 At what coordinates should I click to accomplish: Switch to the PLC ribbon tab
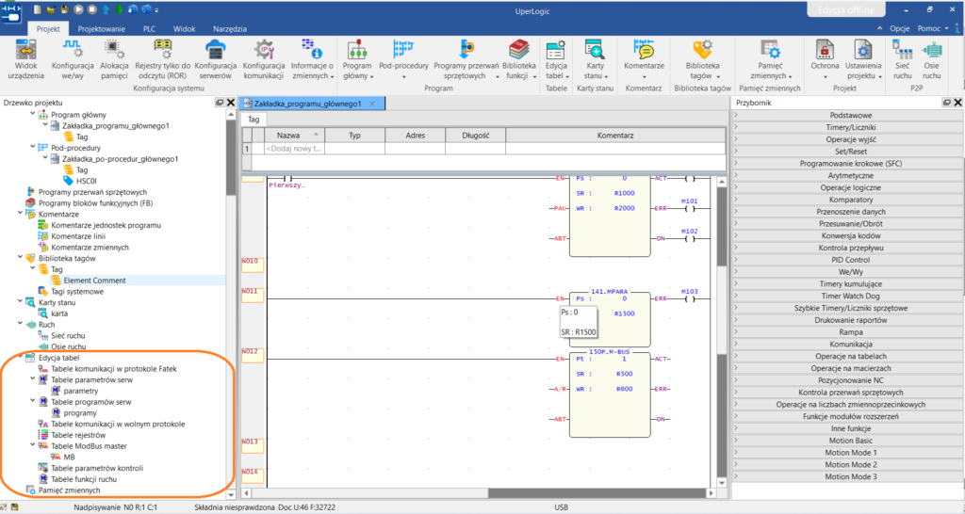(149, 29)
